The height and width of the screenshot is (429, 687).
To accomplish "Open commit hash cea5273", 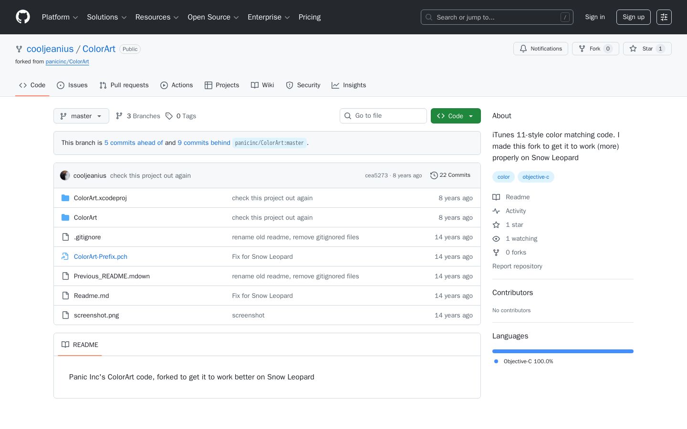I will click(376, 175).
